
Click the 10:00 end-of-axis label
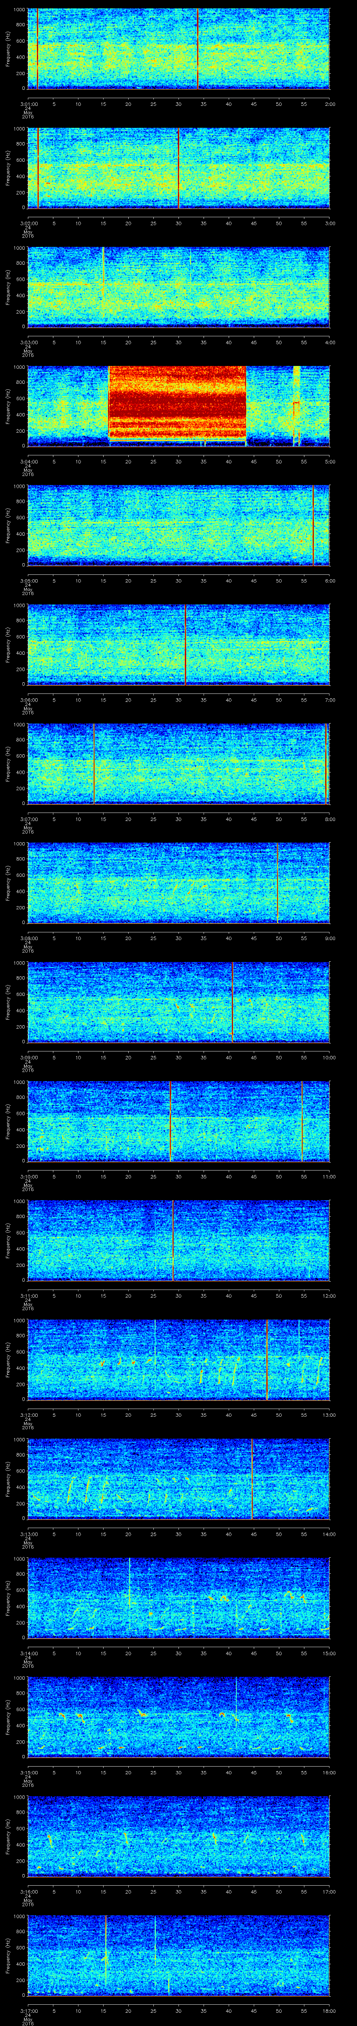pos(329,1057)
